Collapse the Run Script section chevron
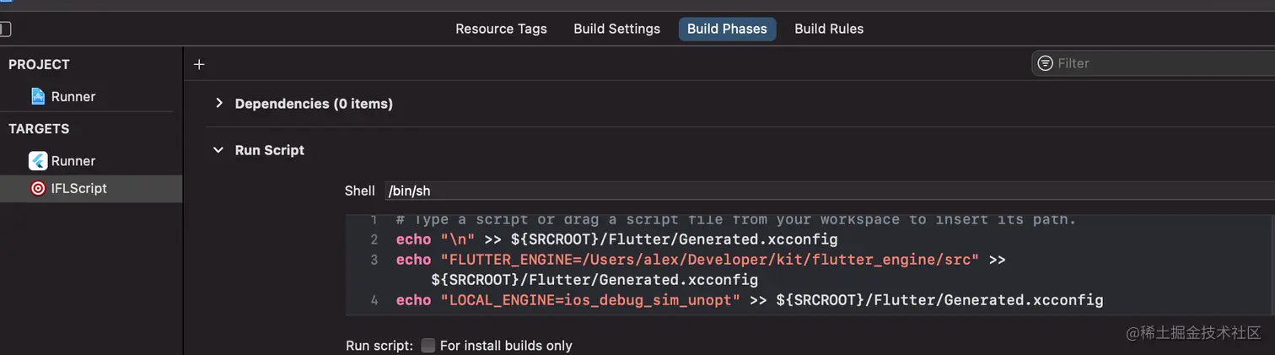The image size is (1275, 355). click(x=219, y=150)
